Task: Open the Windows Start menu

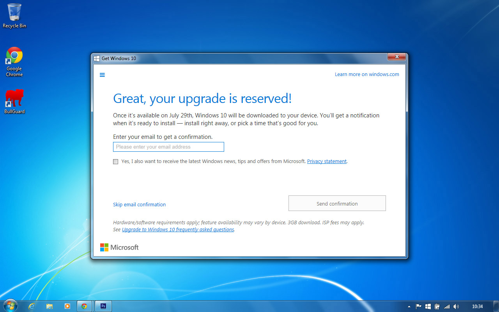Action: tap(10, 306)
